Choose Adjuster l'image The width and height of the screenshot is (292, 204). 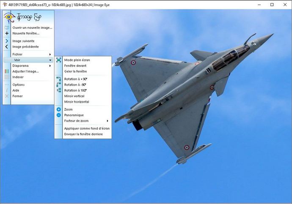(25, 71)
